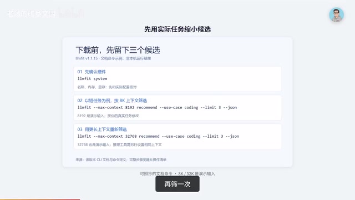Click the note under llmfit system command
Screen dimensions: 355x200
tap(107, 87)
